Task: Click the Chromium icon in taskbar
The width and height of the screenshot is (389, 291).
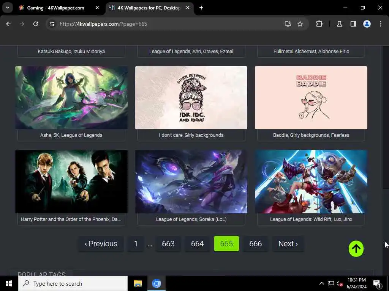Action: coord(156,283)
